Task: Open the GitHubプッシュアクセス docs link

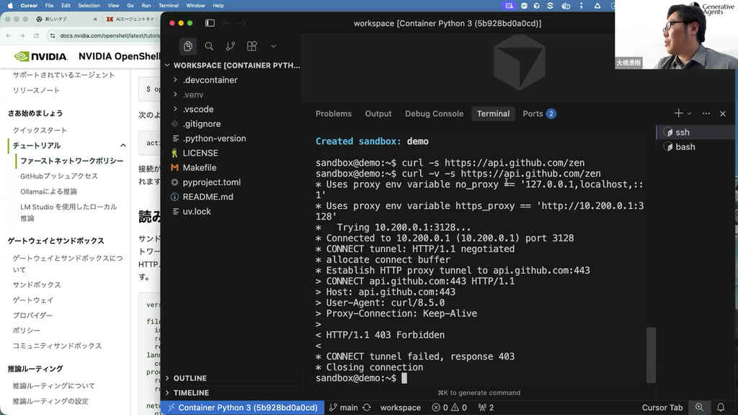Action: (x=59, y=176)
